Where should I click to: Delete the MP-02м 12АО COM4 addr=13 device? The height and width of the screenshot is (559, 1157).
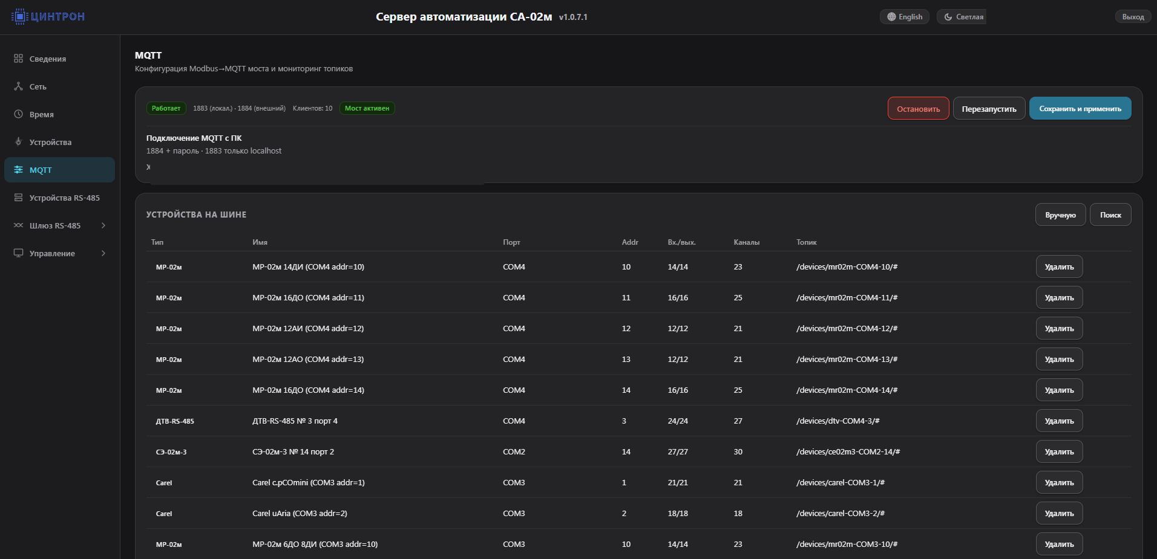pyautogui.click(x=1059, y=359)
